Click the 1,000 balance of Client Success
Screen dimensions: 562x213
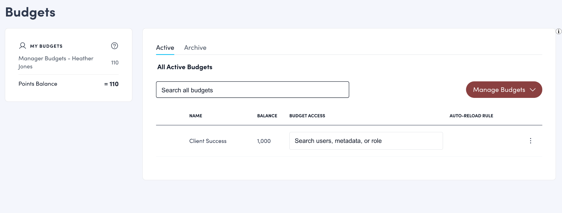264,141
